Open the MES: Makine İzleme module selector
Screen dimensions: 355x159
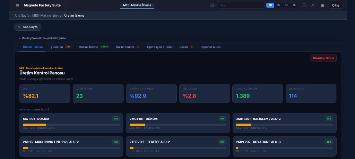pos(137,5)
